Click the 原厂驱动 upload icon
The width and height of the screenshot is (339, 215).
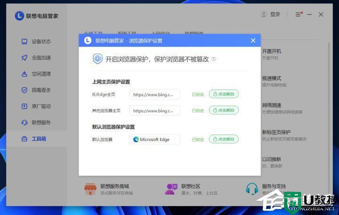[x=24, y=106]
